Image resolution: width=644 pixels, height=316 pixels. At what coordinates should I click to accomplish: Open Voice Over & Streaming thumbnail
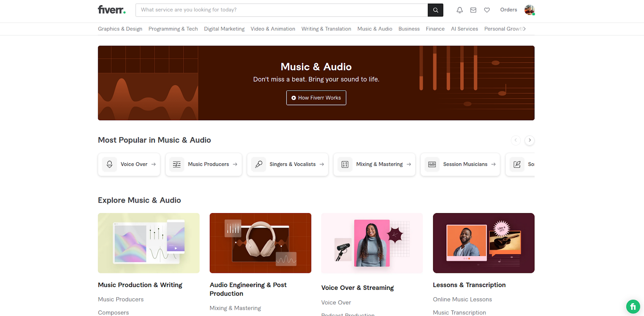point(372,243)
